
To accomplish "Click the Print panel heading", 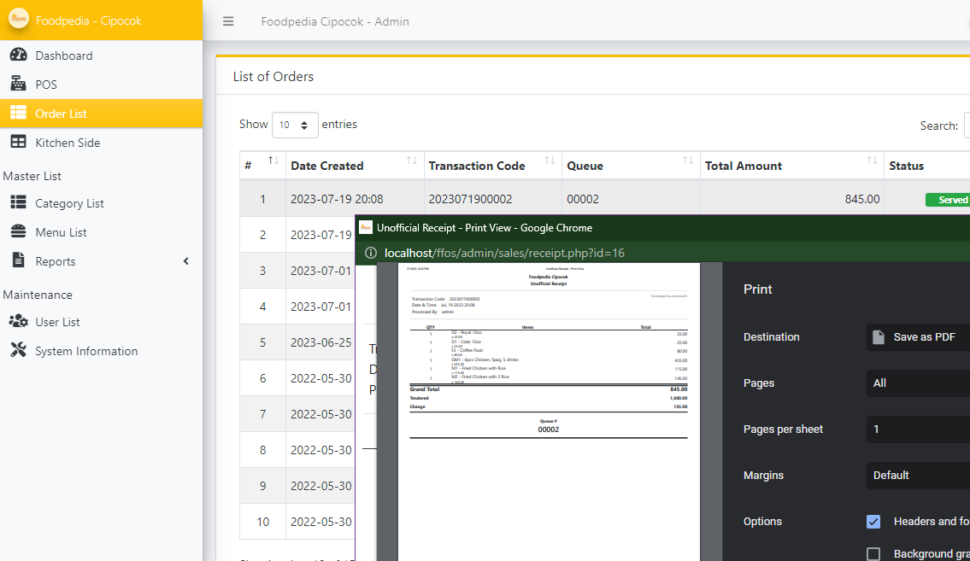I will pos(758,289).
